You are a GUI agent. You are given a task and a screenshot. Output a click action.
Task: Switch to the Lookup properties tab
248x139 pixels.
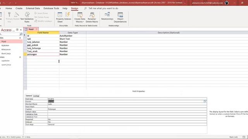(x=36, y=96)
